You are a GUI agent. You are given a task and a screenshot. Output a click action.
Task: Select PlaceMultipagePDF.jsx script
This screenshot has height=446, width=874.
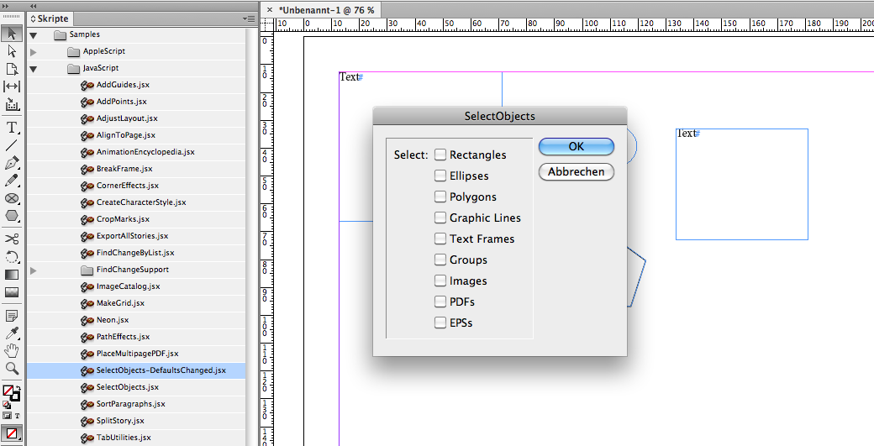point(136,354)
